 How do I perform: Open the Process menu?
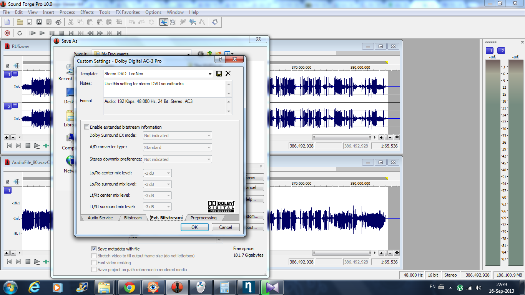point(67,12)
